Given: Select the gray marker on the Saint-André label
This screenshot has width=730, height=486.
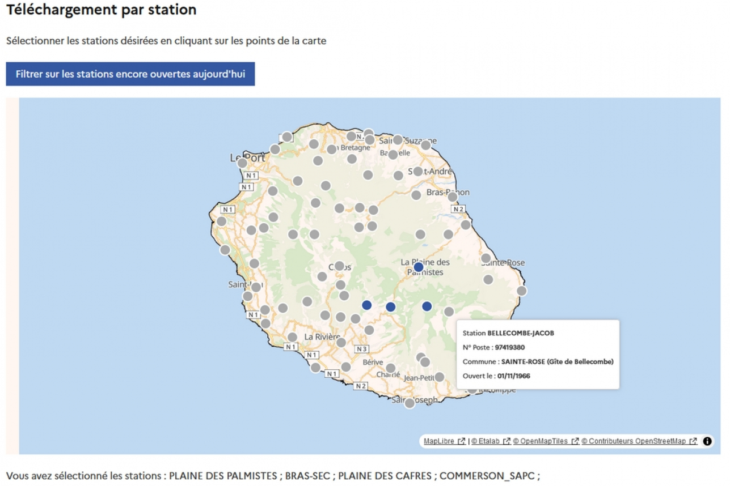Looking at the screenshot, I should [418, 171].
